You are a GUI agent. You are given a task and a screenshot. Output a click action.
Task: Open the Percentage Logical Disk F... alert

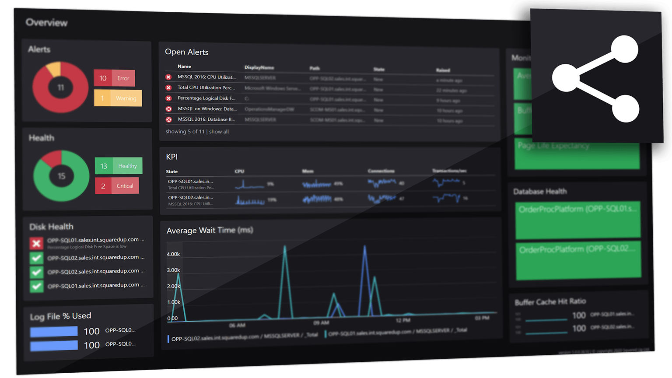click(206, 98)
